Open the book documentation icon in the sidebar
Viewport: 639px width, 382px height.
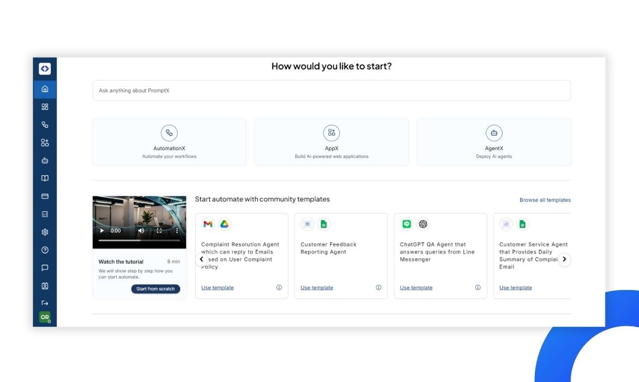45,178
